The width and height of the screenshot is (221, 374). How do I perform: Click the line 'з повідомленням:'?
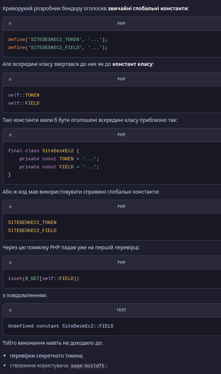25,295
